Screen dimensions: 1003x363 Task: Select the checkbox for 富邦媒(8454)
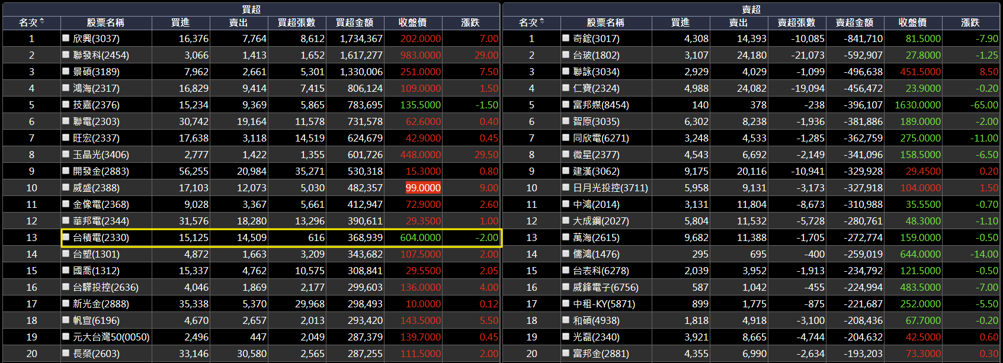coord(566,104)
